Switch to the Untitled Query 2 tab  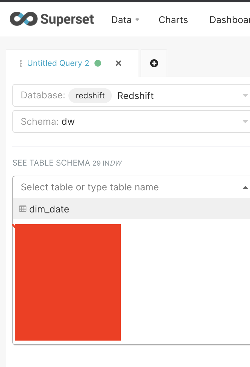[x=58, y=63]
